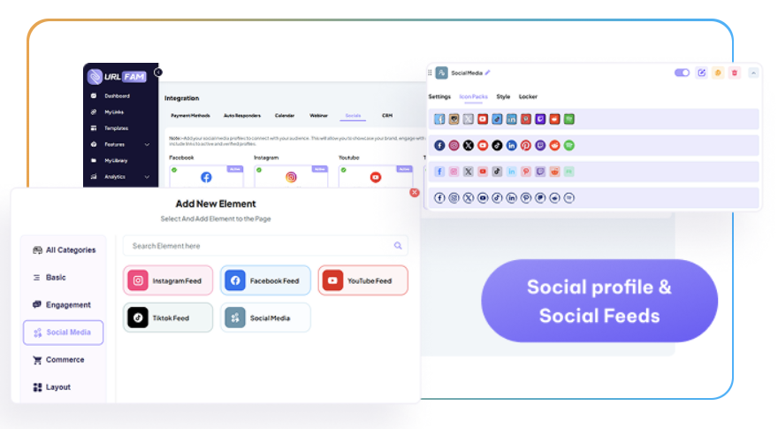Select the pastel square Reddit icon
The image size is (778, 429).
pyautogui.click(x=554, y=172)
